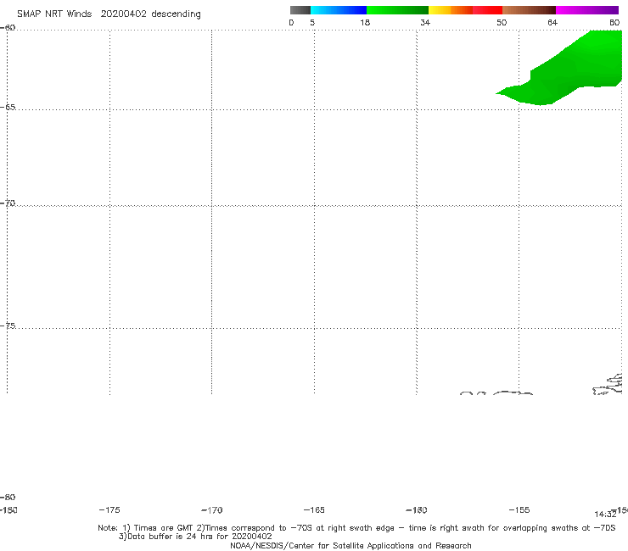Click the Data buffer is 24 hrs note
Viewport: 628px width, 551px height.
[x=195, y=537]
